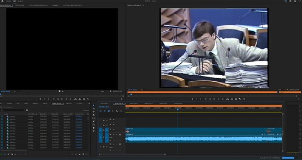
Task: Open the Program Monitor playback resolution dropdown
Action: pos(280,91)
